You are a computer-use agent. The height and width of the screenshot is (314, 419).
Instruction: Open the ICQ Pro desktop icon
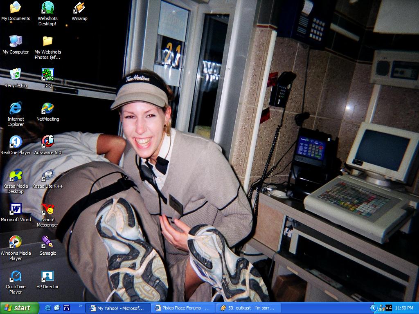click(x=47, y=75)
